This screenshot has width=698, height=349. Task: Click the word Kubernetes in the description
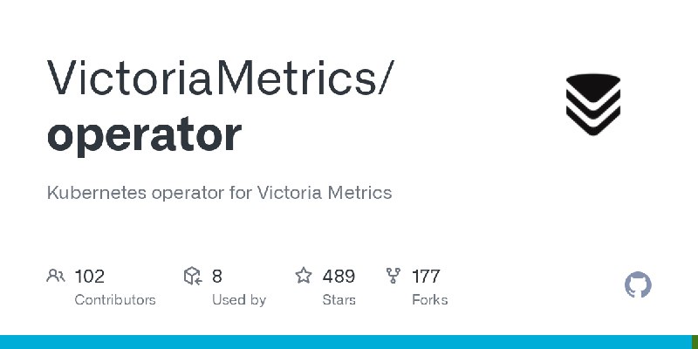point(96,193)
